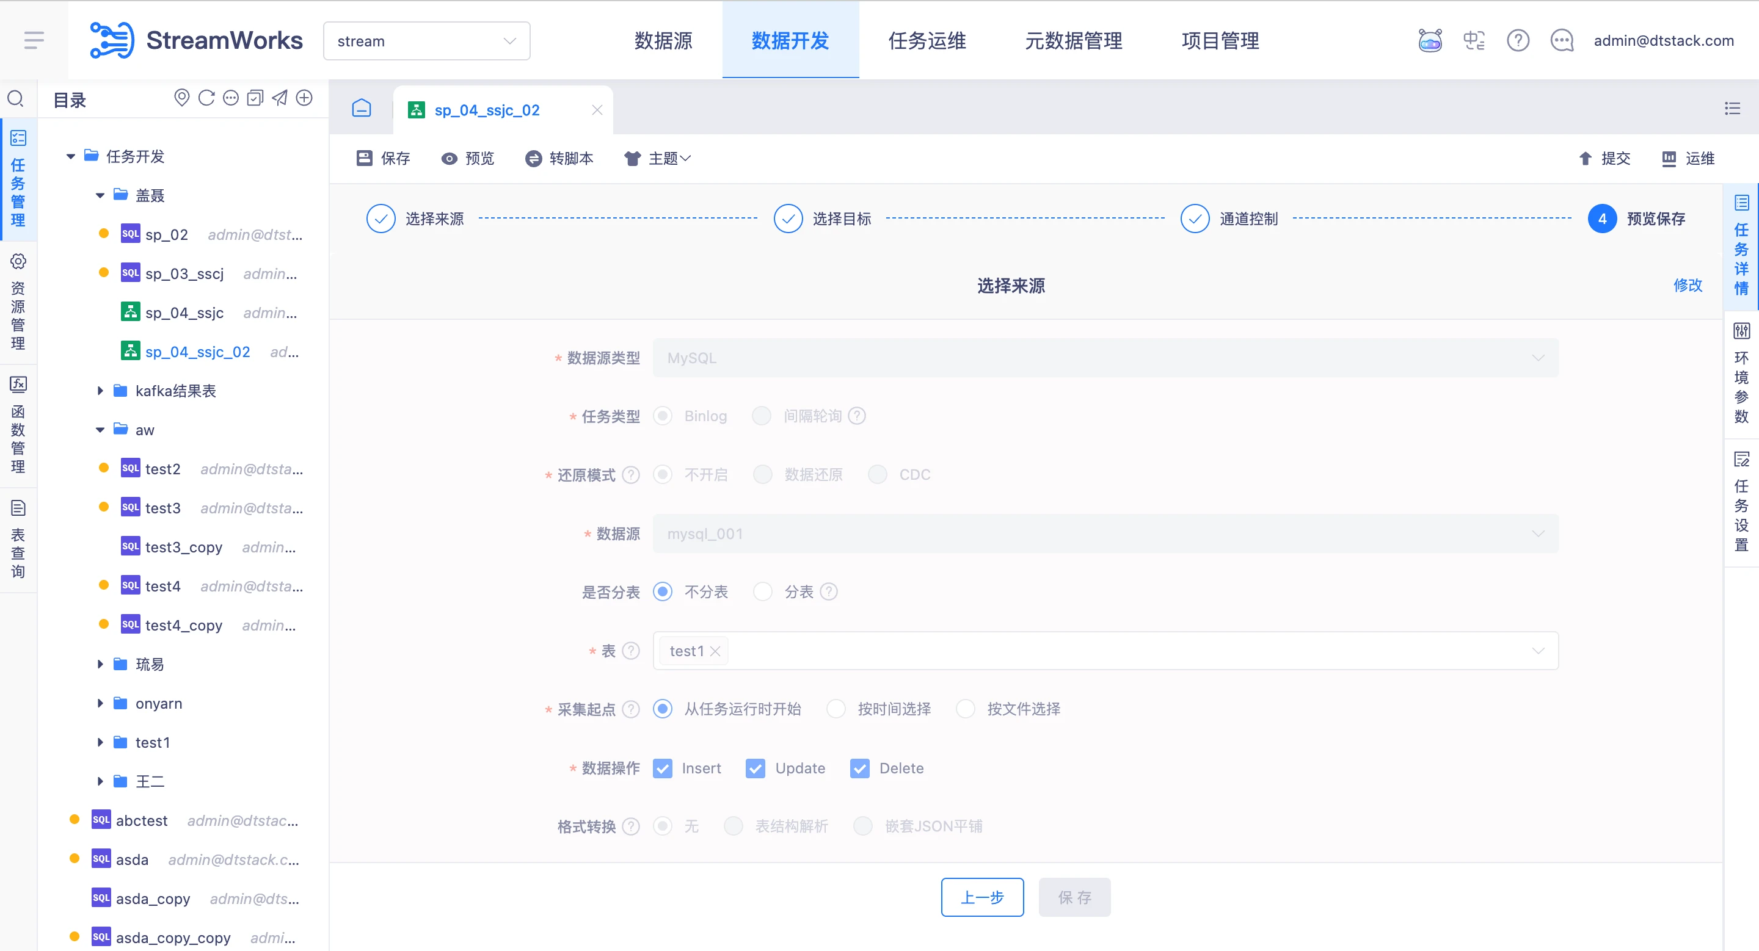The width and height of the screenshot is (1759, 951).
Task: Locate current task with pin icon
Action: [x=181, y=98]
